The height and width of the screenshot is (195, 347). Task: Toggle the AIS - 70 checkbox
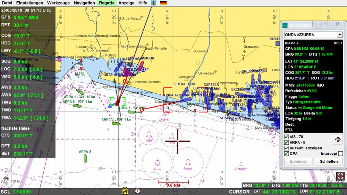[286, 137]
